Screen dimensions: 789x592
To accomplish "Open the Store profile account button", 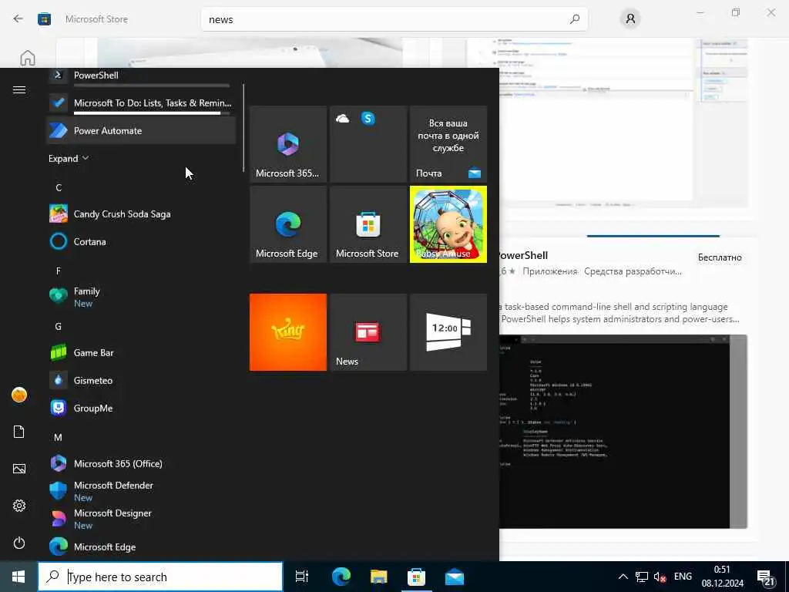I will coord(630,19).
